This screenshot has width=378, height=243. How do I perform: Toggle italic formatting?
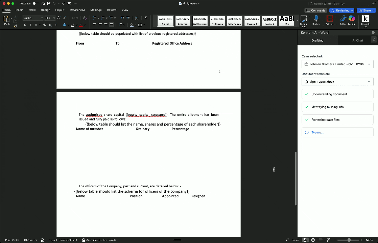pyautogui.click(x=31, y=25)
